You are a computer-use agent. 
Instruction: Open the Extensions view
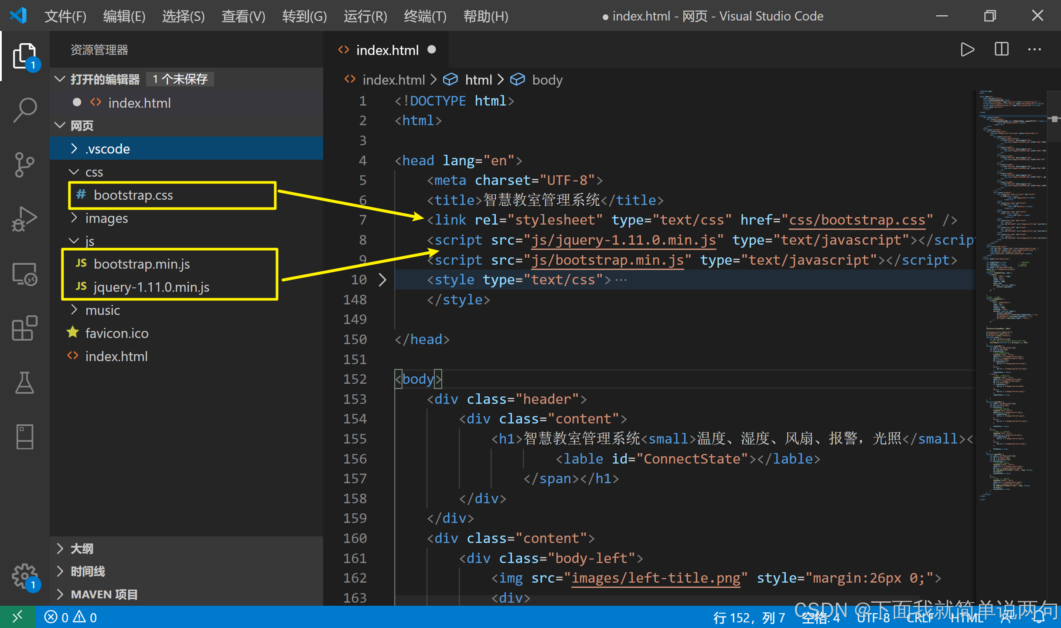pos(25,328)
